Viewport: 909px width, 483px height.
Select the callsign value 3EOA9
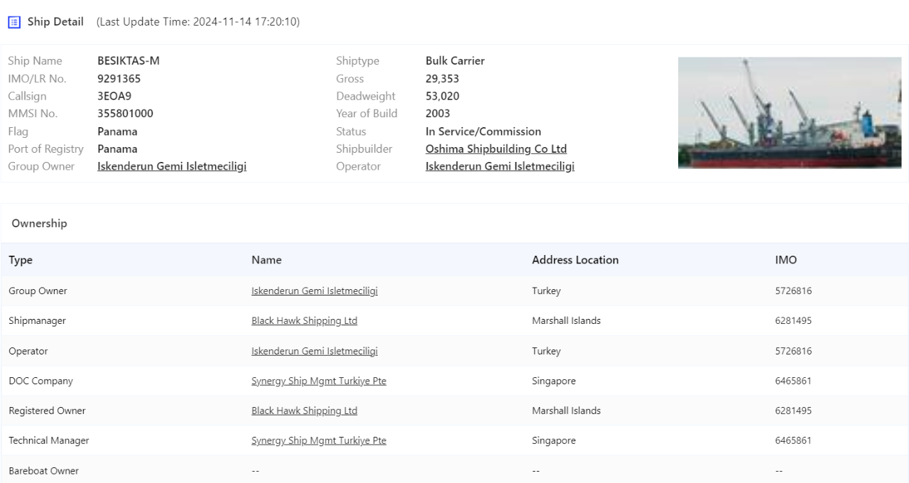(114, 96)
